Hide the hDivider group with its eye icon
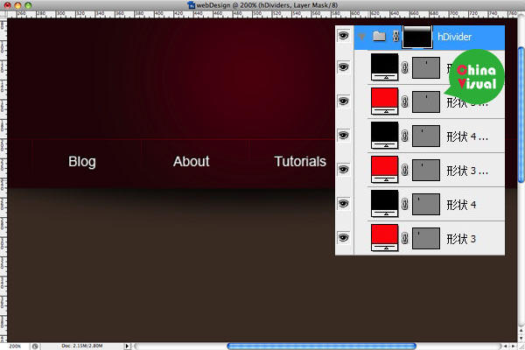This screenshot has height=350, width=525. click(x=343, y=36)
